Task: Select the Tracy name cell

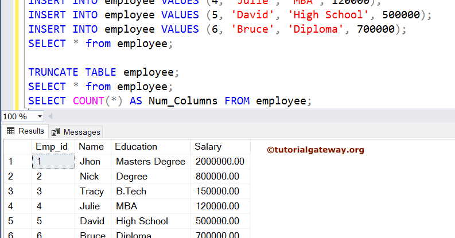Action: point(93,192)
